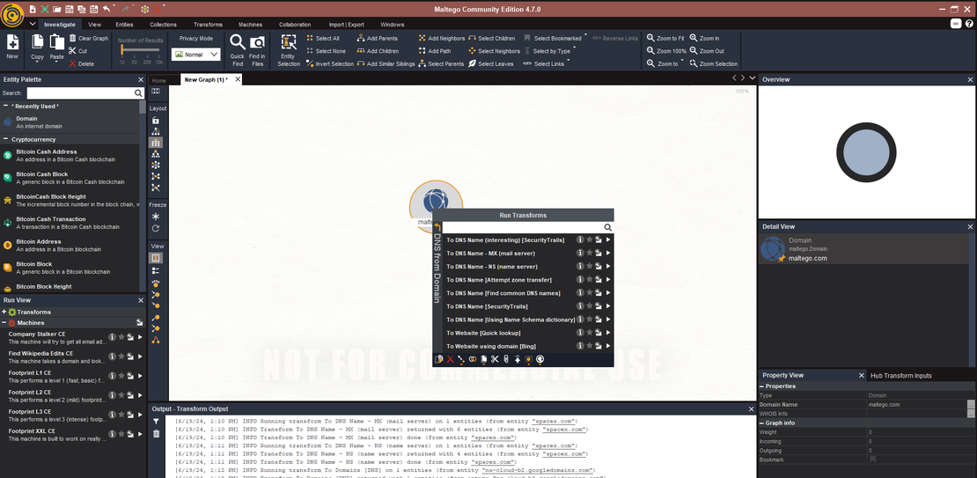Viewport: 977px width, 478px height.
Task: Click the red Delete X in ribbon
Action: 73,63
